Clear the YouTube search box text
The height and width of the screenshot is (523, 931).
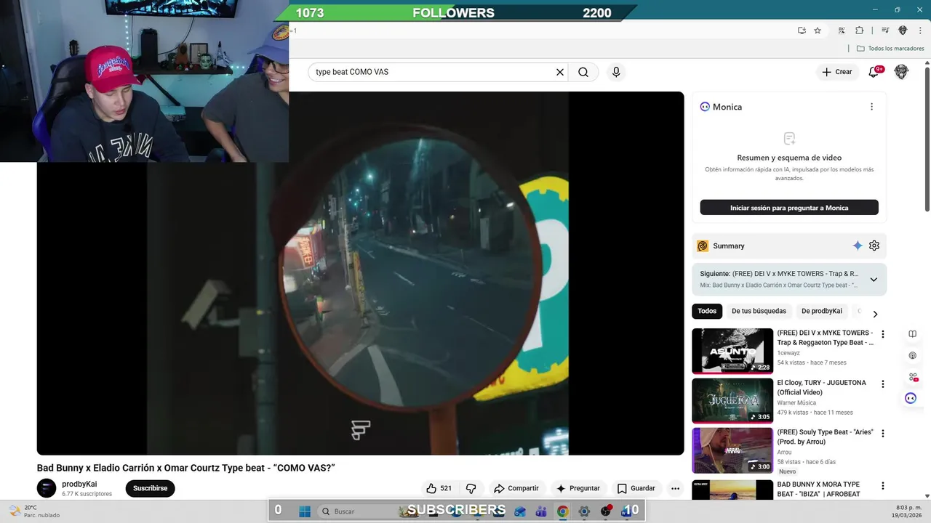point(560,72)
